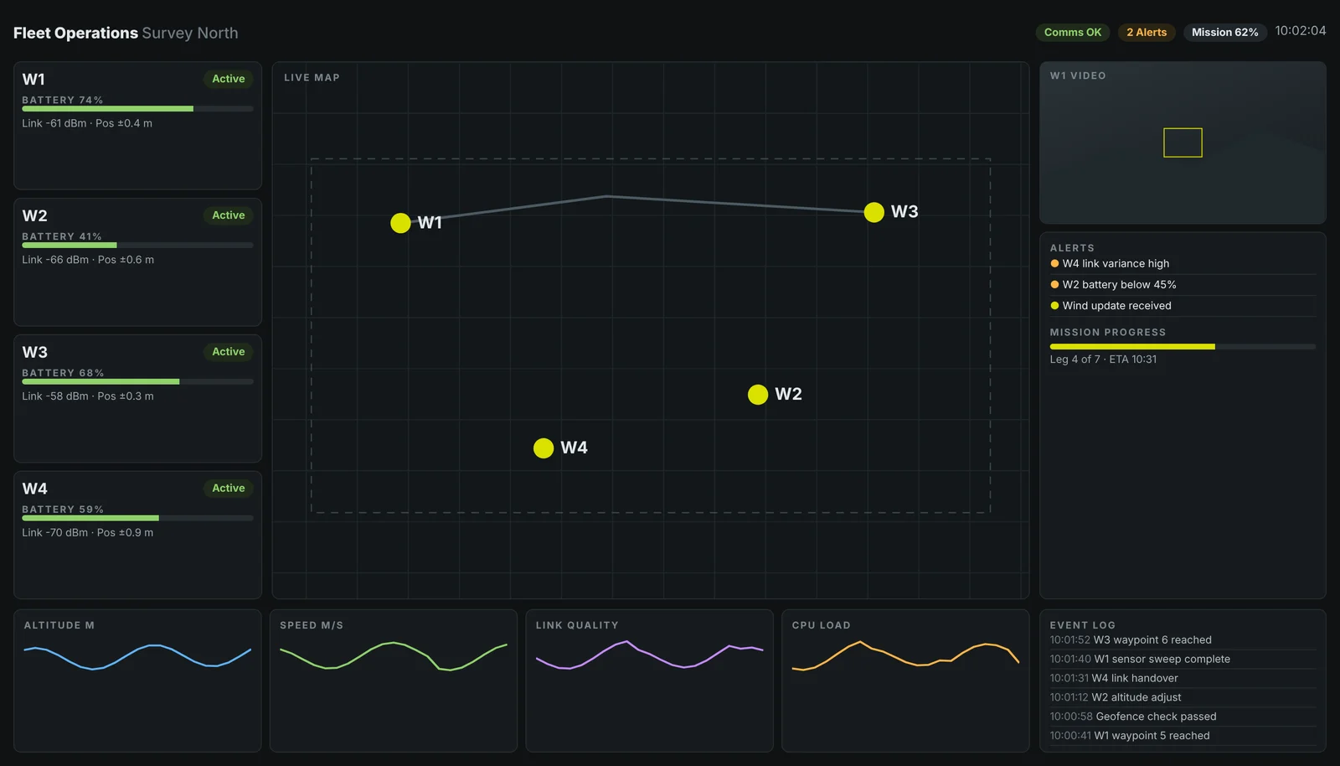Screen dimensions: 1340x766
Task: Select alert 'Wind update received'
Action: [1183, 306]
